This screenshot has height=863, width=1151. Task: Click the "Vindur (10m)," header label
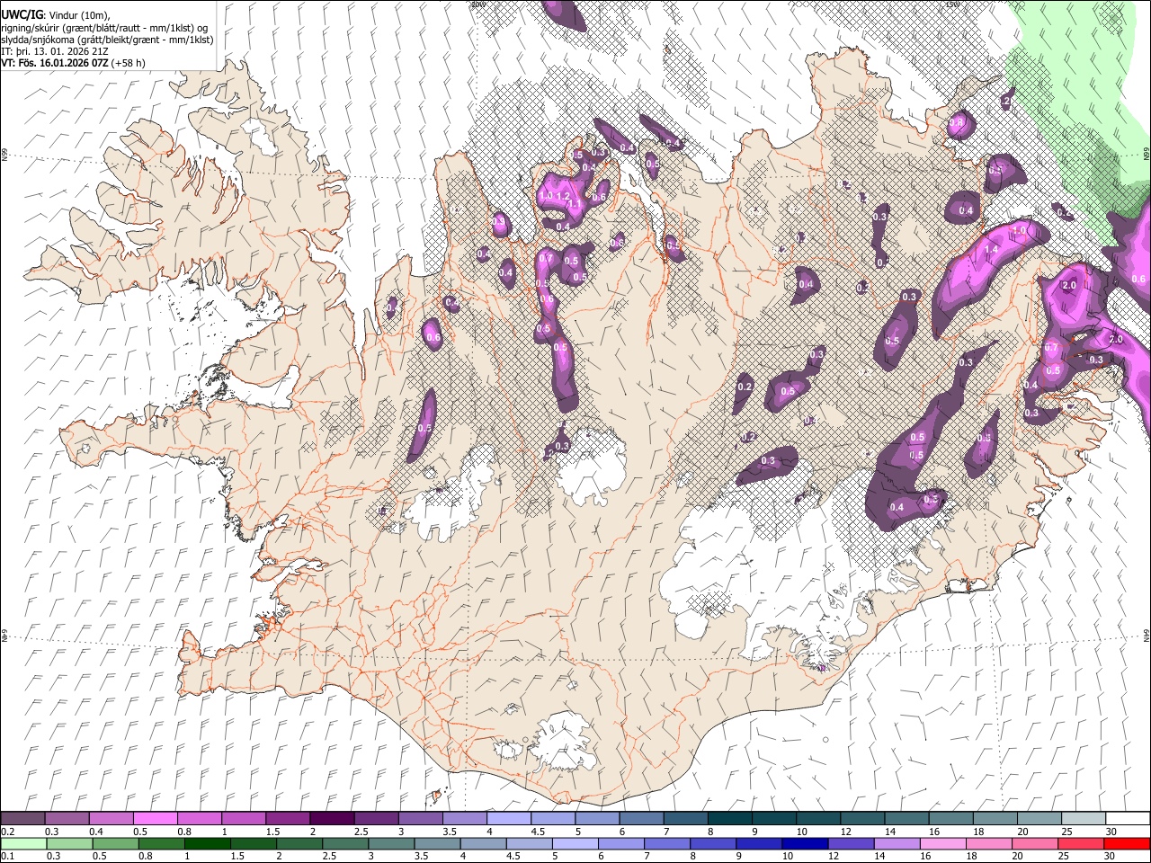(79, 15)
